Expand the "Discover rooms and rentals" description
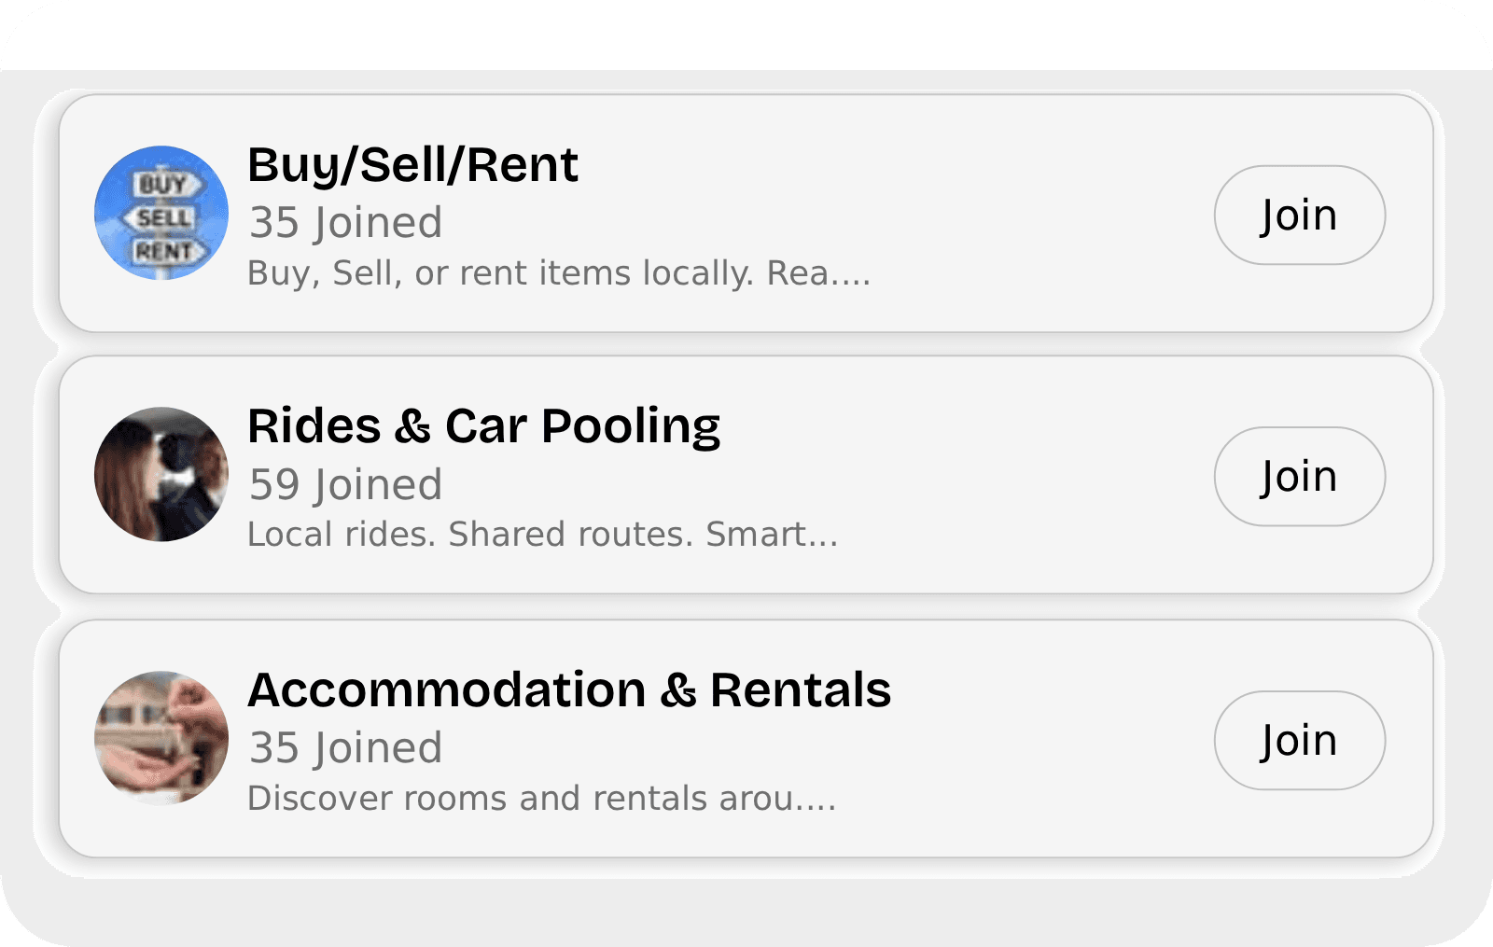Viewport: 1493px width, 947px height. pos(541,799)
